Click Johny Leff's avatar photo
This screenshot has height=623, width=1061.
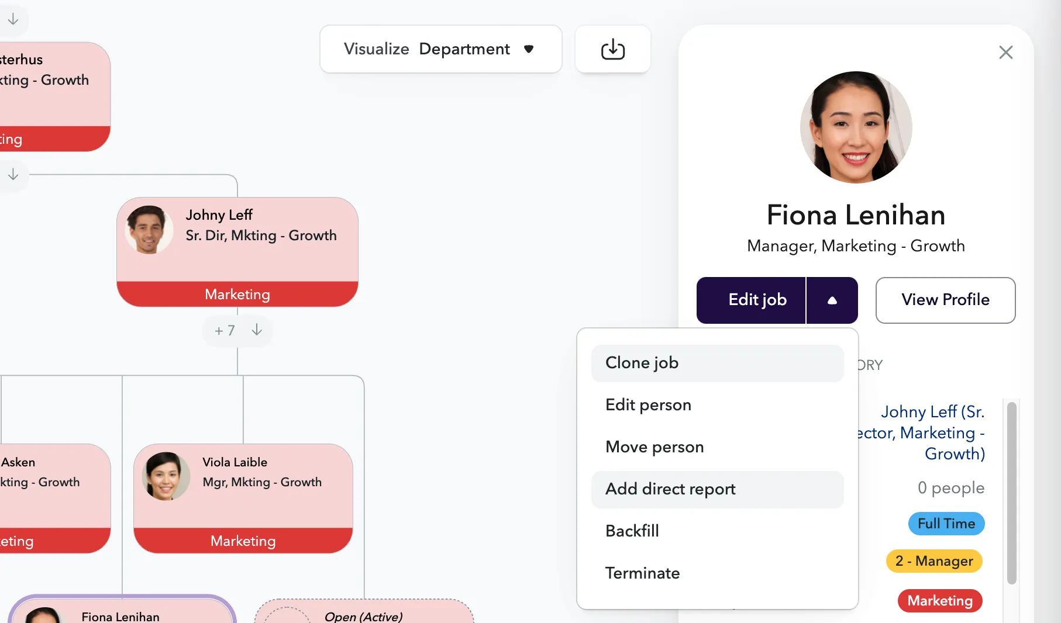tap(149, 230)
